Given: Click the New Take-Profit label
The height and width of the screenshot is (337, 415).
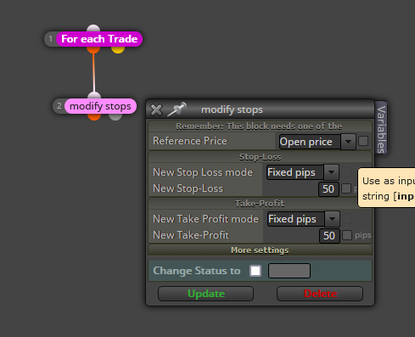Looking at the screenshot, I should (x=191, y=235).
